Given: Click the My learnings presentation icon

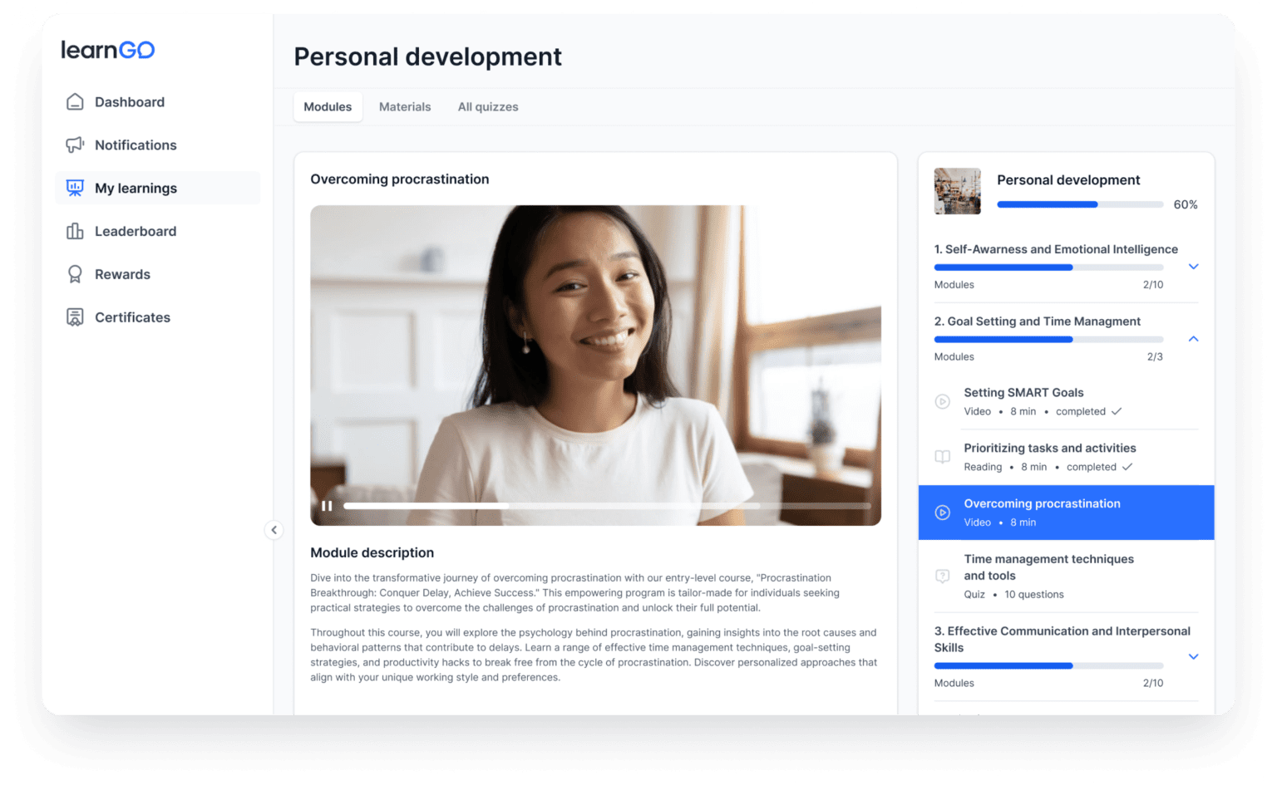Looking at the screenshot, I should (x=75, y=189).
